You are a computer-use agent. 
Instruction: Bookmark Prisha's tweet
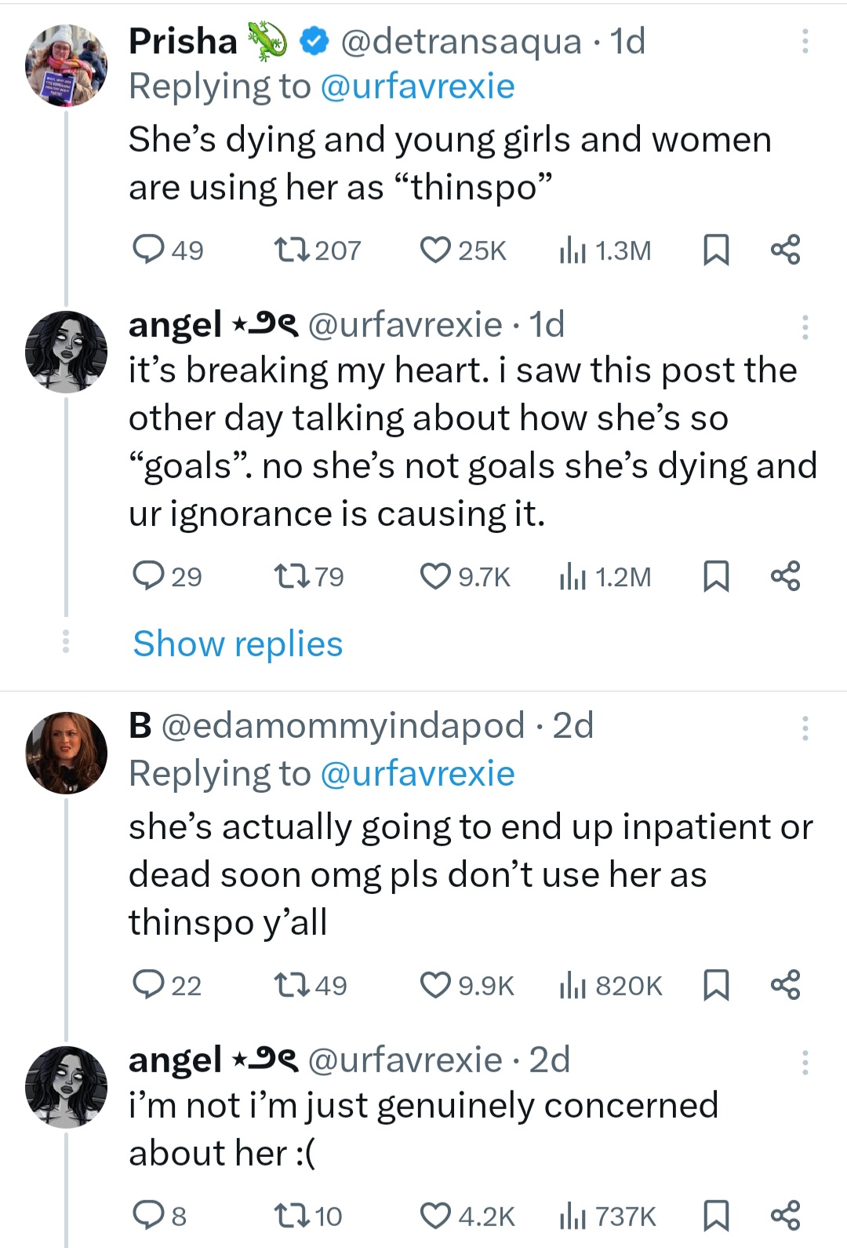point(714,250)
